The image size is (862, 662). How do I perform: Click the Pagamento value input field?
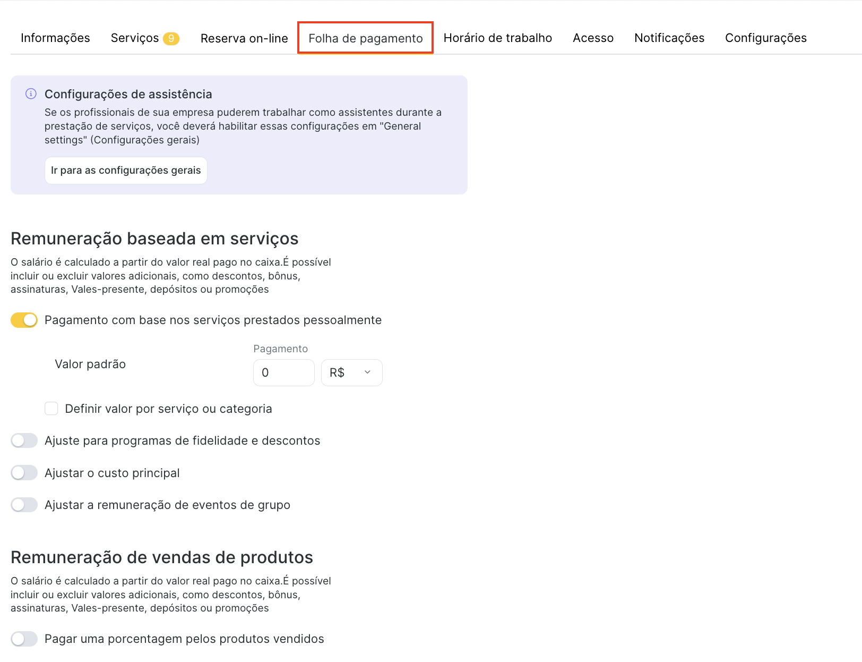[283, 372]
